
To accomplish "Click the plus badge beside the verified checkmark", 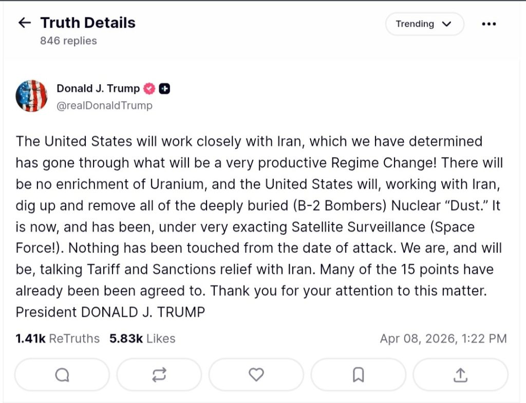I will click(x=164, y=88).
